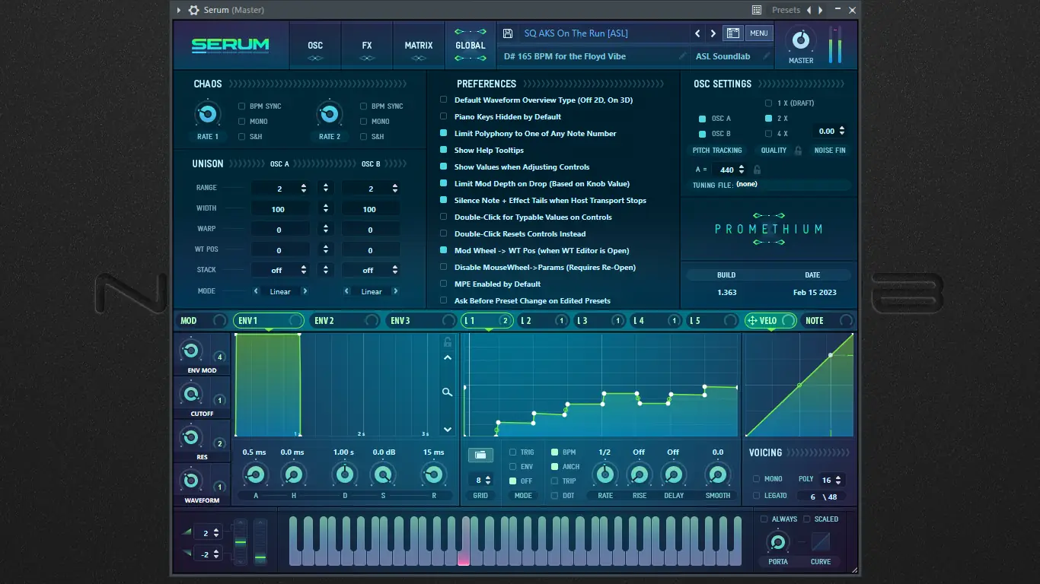Enable MONO voicing checkbox

pyautogui.click(x=756, y=479)
